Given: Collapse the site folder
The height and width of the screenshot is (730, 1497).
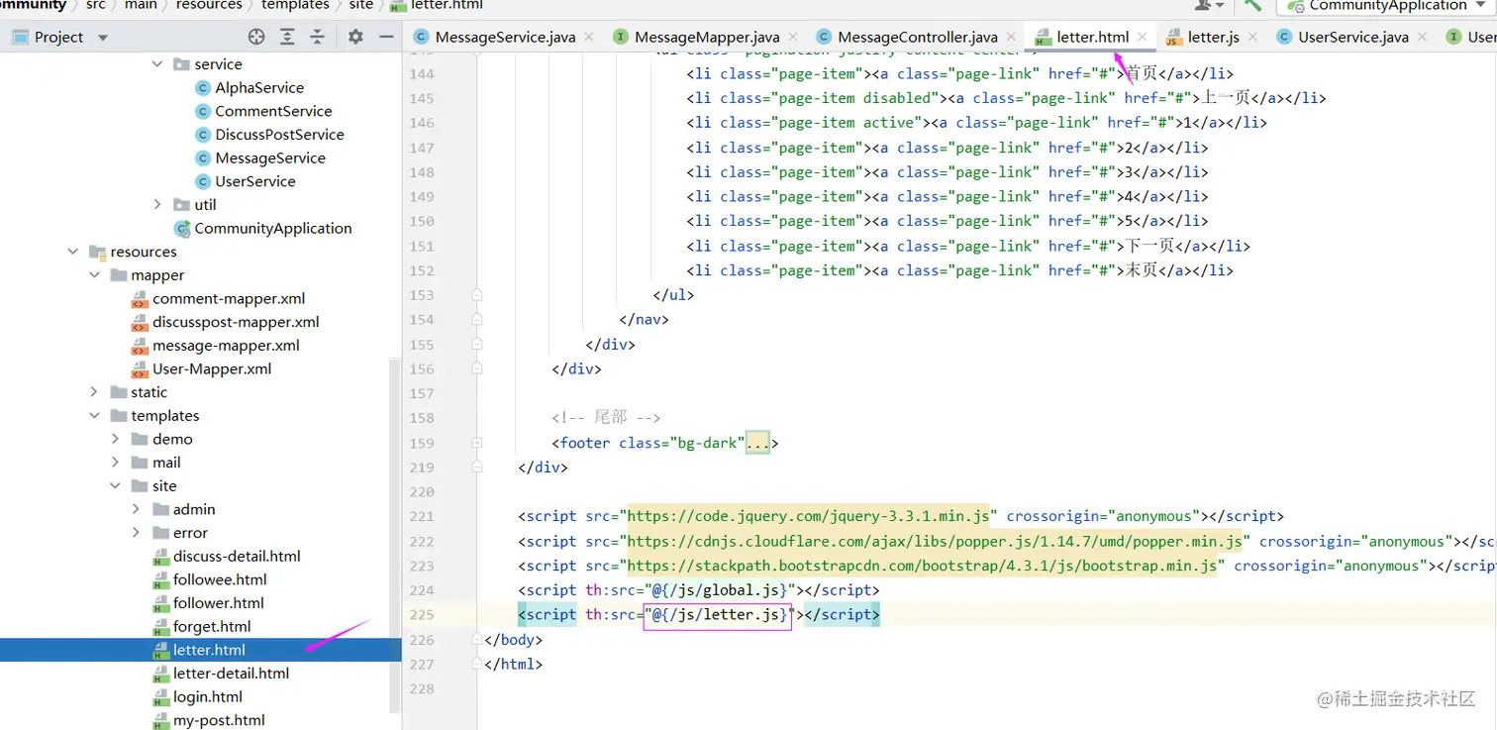Looking at the screenshot, I should pyautogui.click(x=116, y=485).
